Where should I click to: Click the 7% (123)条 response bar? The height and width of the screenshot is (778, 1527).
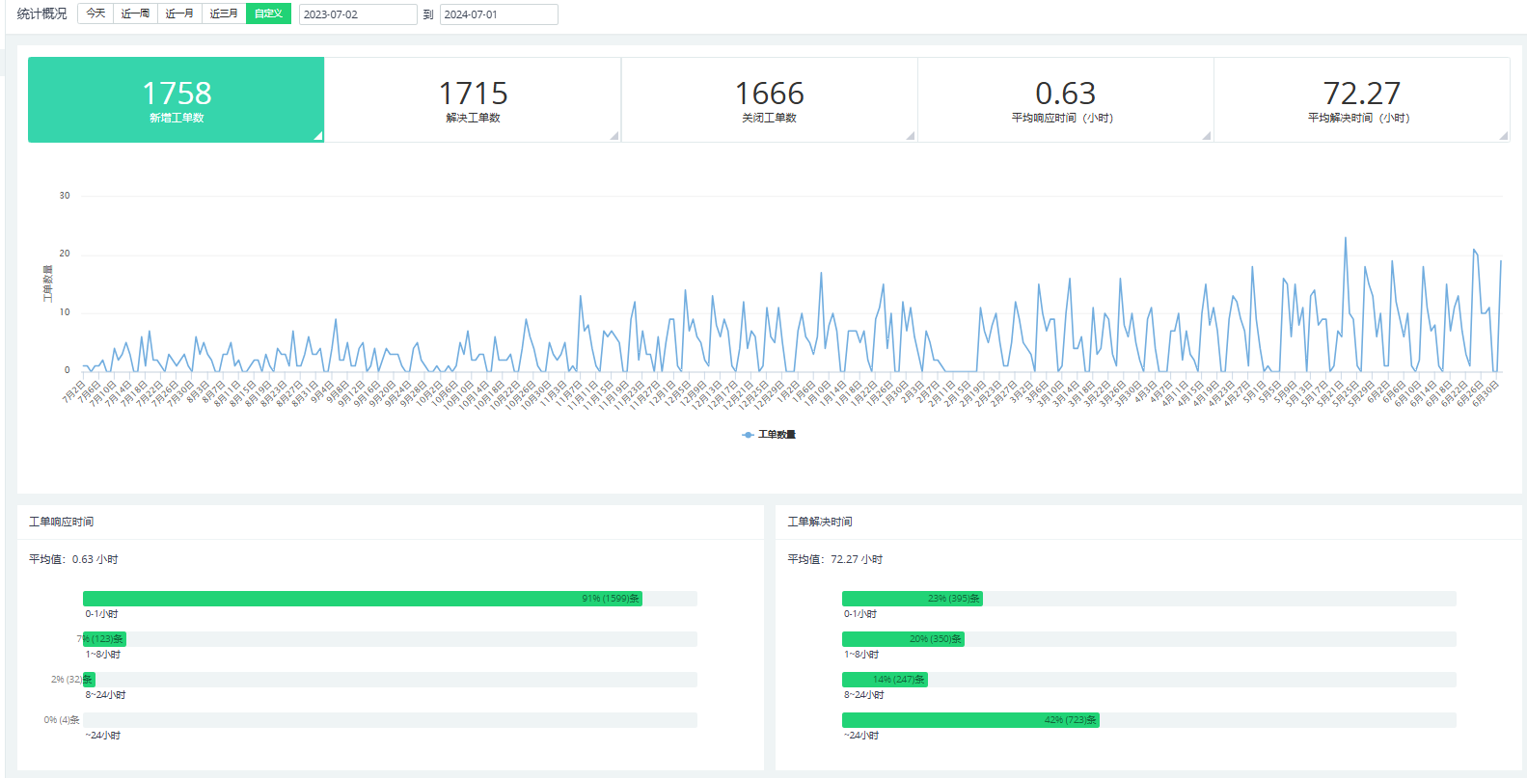[x=104, y=639]
